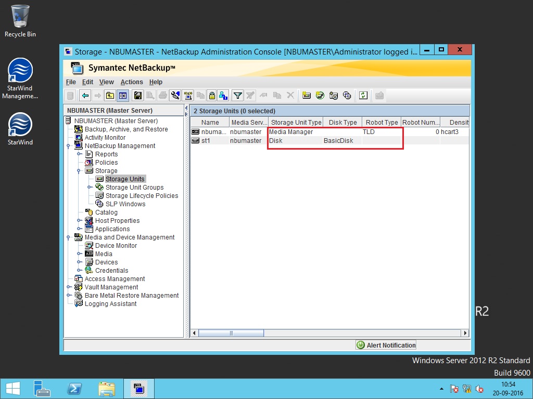
Task: Open the Help menu
Action: [156, 82]
